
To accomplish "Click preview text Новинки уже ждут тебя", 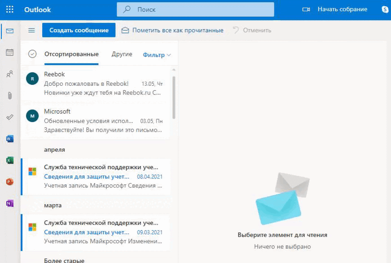I will 102,93.
